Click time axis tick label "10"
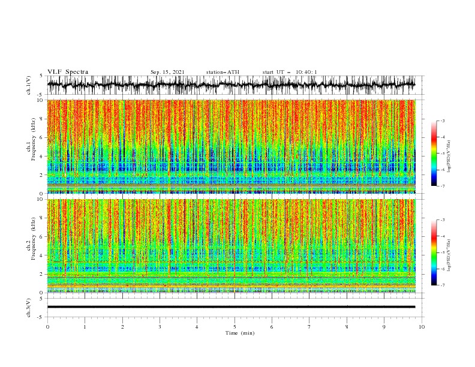 (x=422, y=327)
